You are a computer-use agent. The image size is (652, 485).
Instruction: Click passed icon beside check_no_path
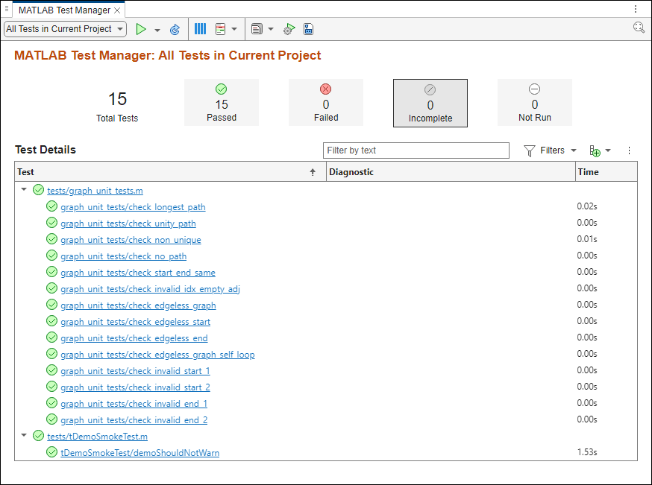tap(51, 256)
